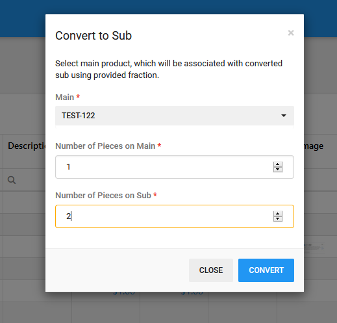Increase Number of Pieces on Main with up arrow
This screenshot has width=337, height=323.
coord(278,164)
